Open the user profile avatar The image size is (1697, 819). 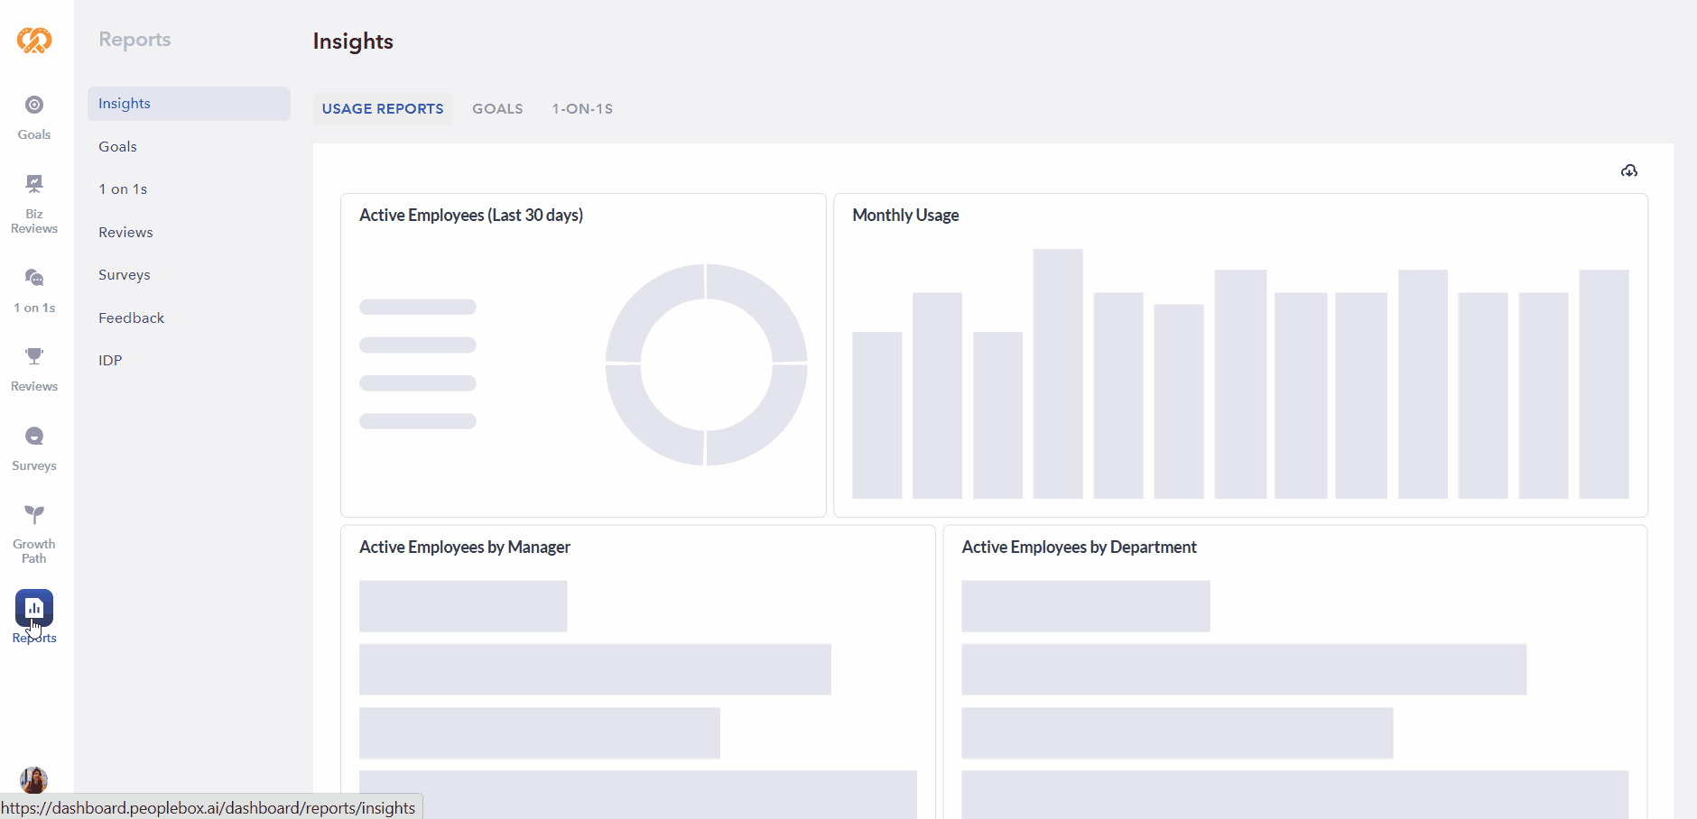point(33,780)
